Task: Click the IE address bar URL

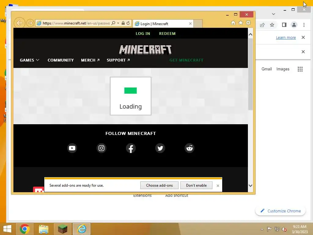Action: pyautogui.click(x=76, y=23)
